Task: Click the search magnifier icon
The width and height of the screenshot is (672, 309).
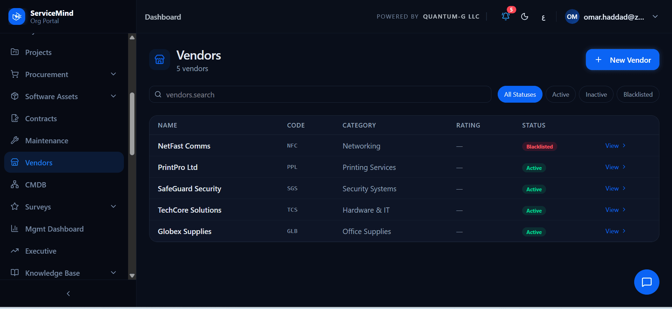Action: pos(158,94)
